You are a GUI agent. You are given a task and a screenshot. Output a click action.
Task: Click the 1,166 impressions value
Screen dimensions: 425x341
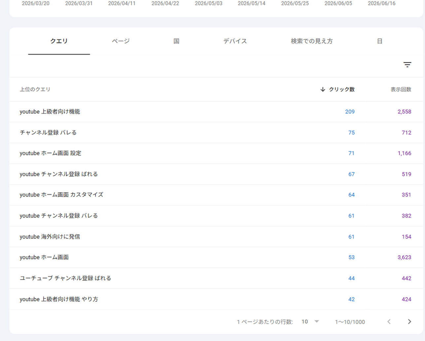tap(404, 153)
